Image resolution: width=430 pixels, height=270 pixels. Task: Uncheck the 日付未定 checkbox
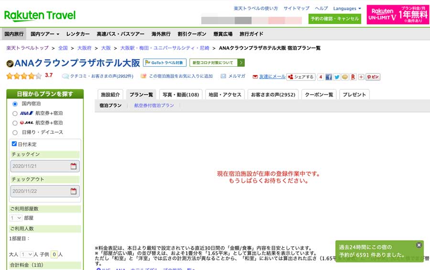14,144
